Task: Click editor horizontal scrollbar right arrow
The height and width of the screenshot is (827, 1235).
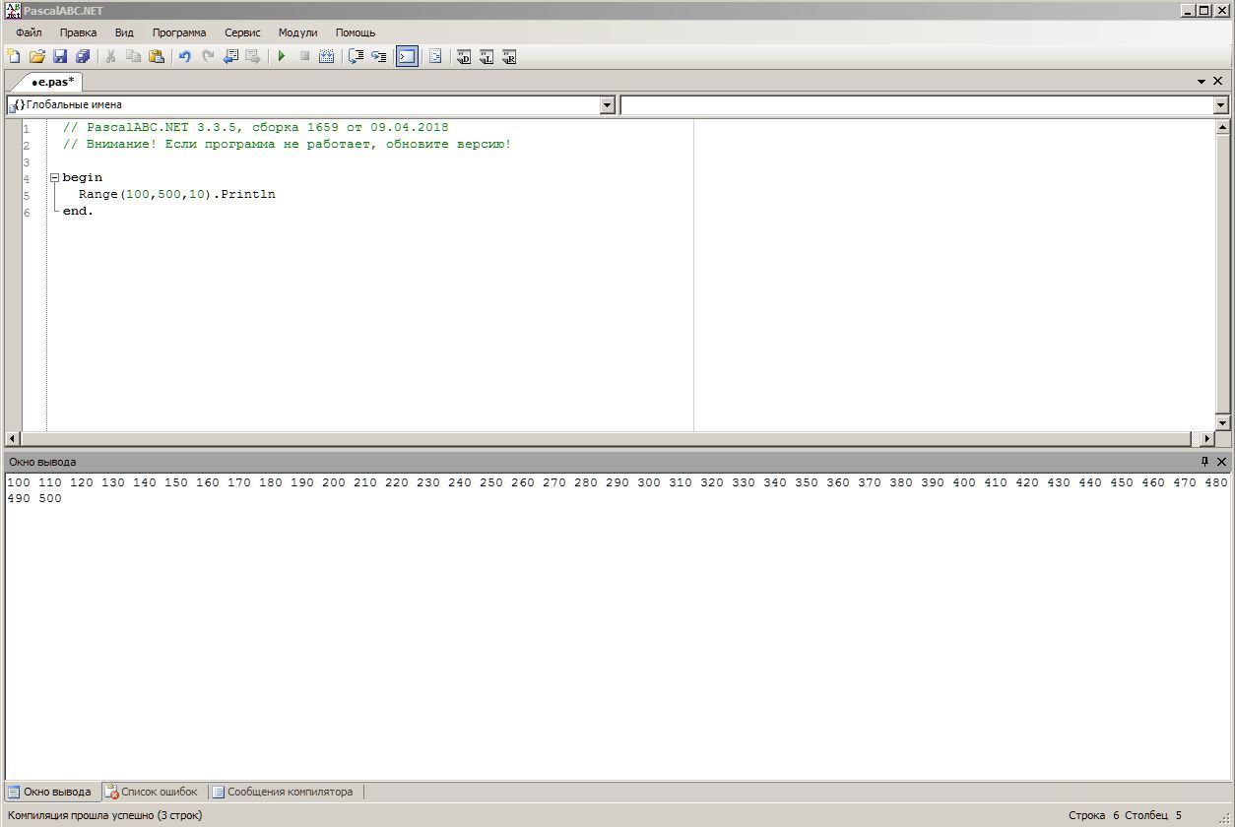Action: pyautogui.click(x=1206, y=439)
